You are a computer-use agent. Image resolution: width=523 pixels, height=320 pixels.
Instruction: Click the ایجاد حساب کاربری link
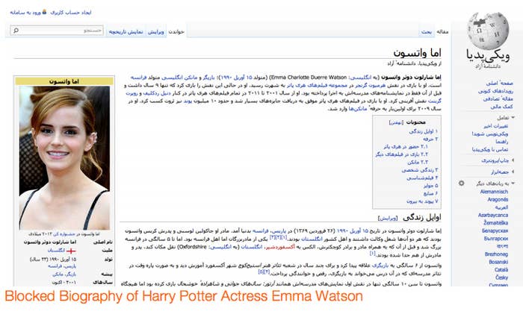coord(71,13)
